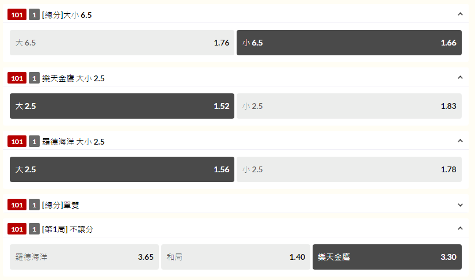Collapse the 樂天金鷹 大小 2.5 section chevron
Screen dimensions: 475x280
tap(460, 78)
